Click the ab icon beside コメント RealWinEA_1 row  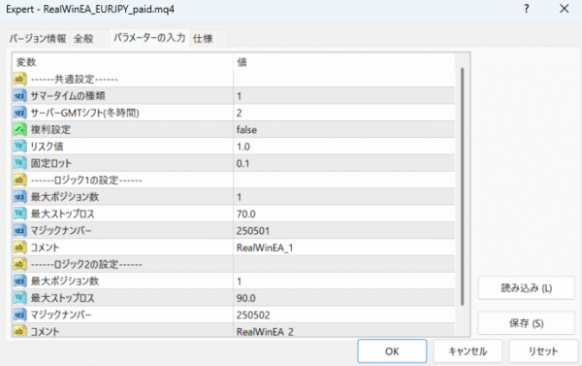point(19,248)
